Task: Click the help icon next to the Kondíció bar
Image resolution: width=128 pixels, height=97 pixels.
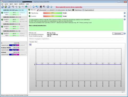Action: (x=125, y=16)
